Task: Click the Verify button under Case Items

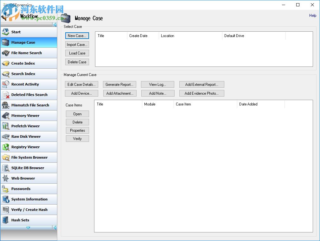Action: pyautogui.click(x=77, y=139)
